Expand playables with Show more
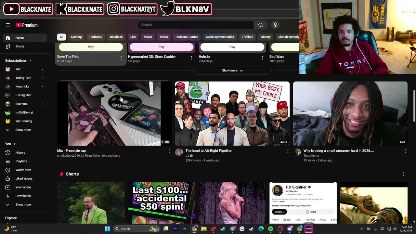The image size is (416, 234). [232, 71]
